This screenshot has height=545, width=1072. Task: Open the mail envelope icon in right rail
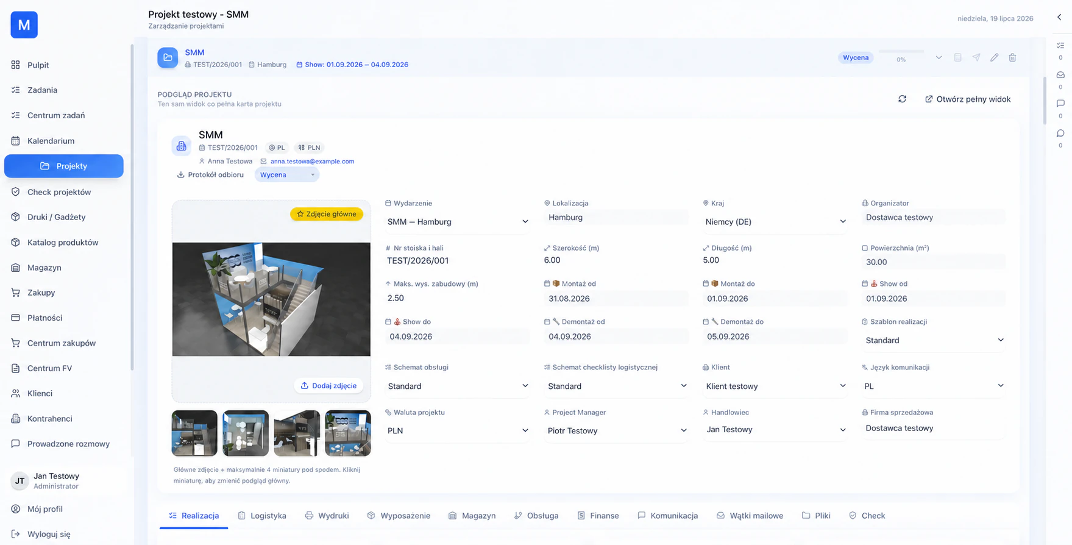click(1060, 75)
